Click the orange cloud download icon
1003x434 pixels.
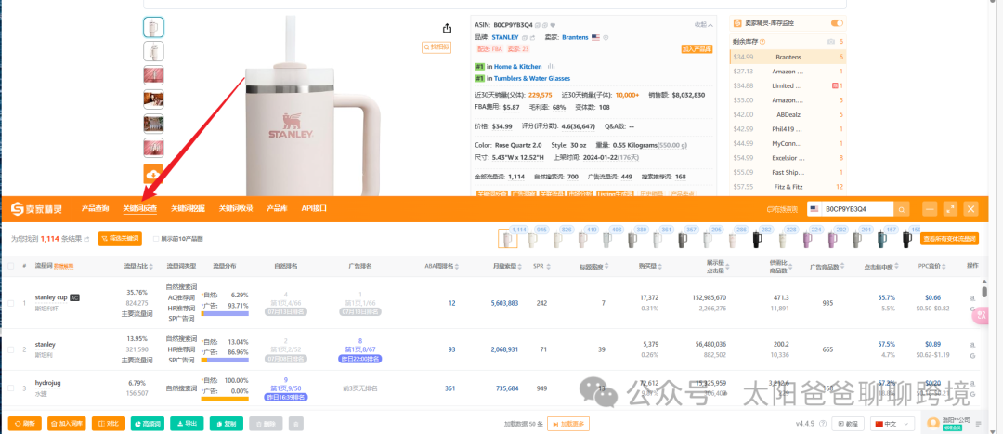coord(153,175)
